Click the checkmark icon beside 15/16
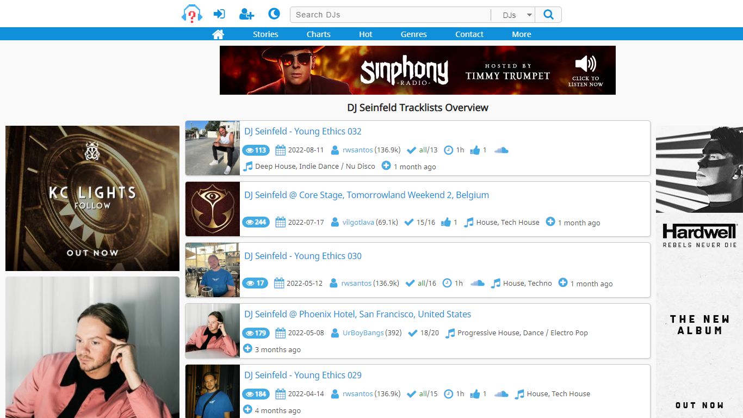Screen dimensions: 743x418 click(409, 222)
